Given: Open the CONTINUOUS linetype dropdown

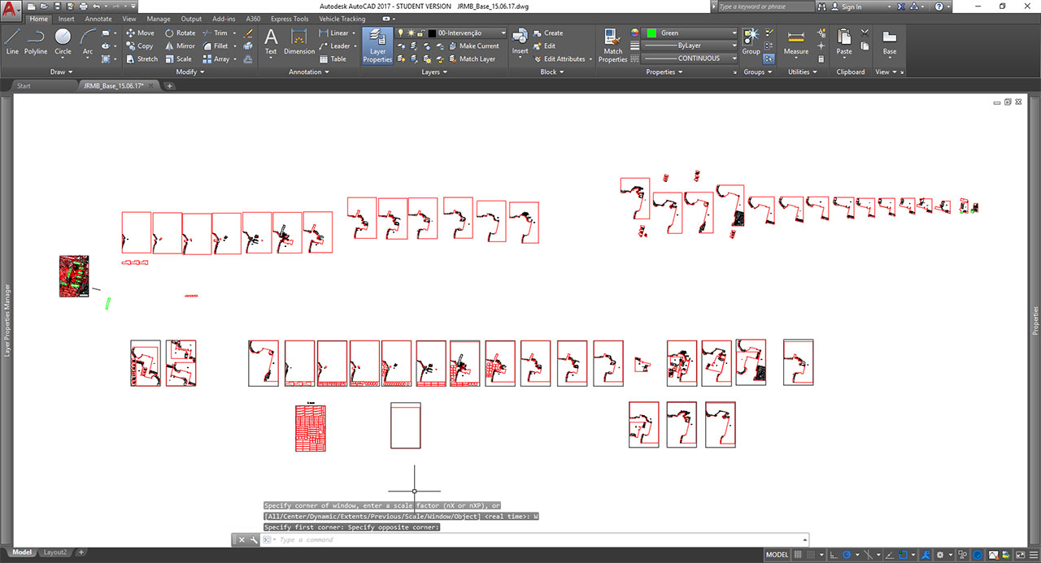Looking at the screenshot, I should (x=690, y=58).
